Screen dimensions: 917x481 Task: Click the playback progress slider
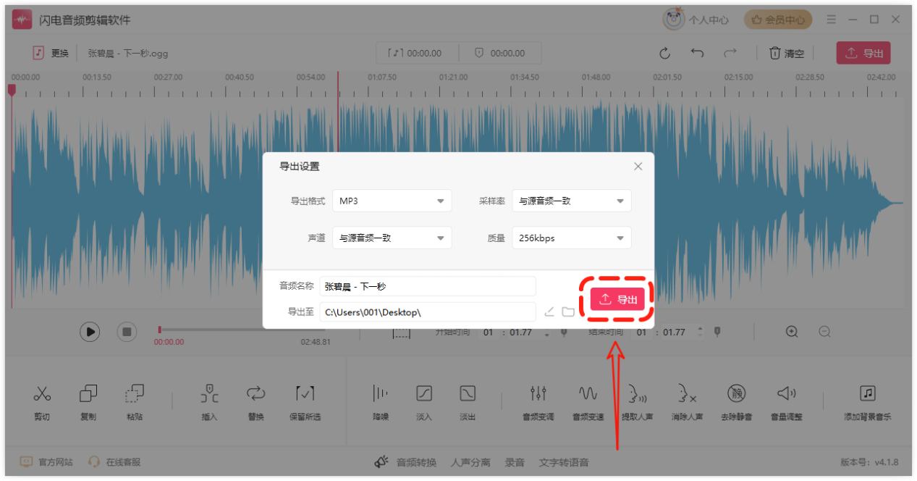(242, 330)
